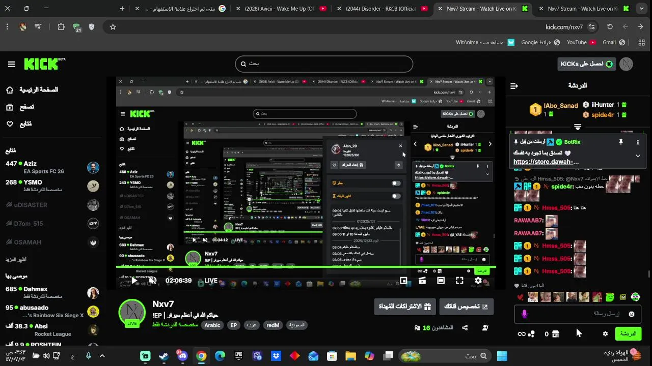Open chat settings gear icon
The height and width of the screenshot is (366, 652).
click(x=605, y=334)
